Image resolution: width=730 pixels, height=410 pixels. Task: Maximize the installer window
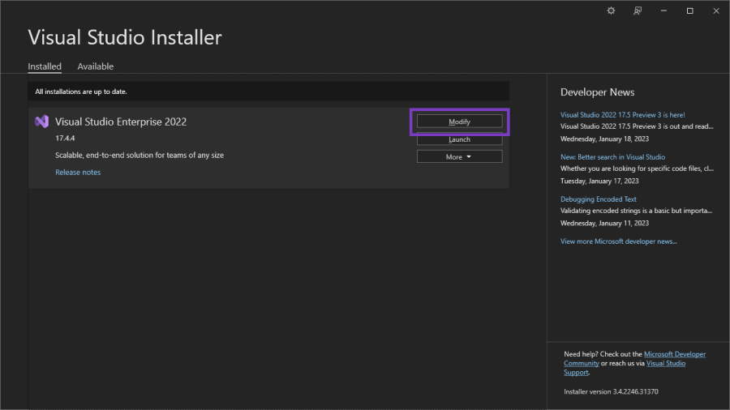point(690,11)
